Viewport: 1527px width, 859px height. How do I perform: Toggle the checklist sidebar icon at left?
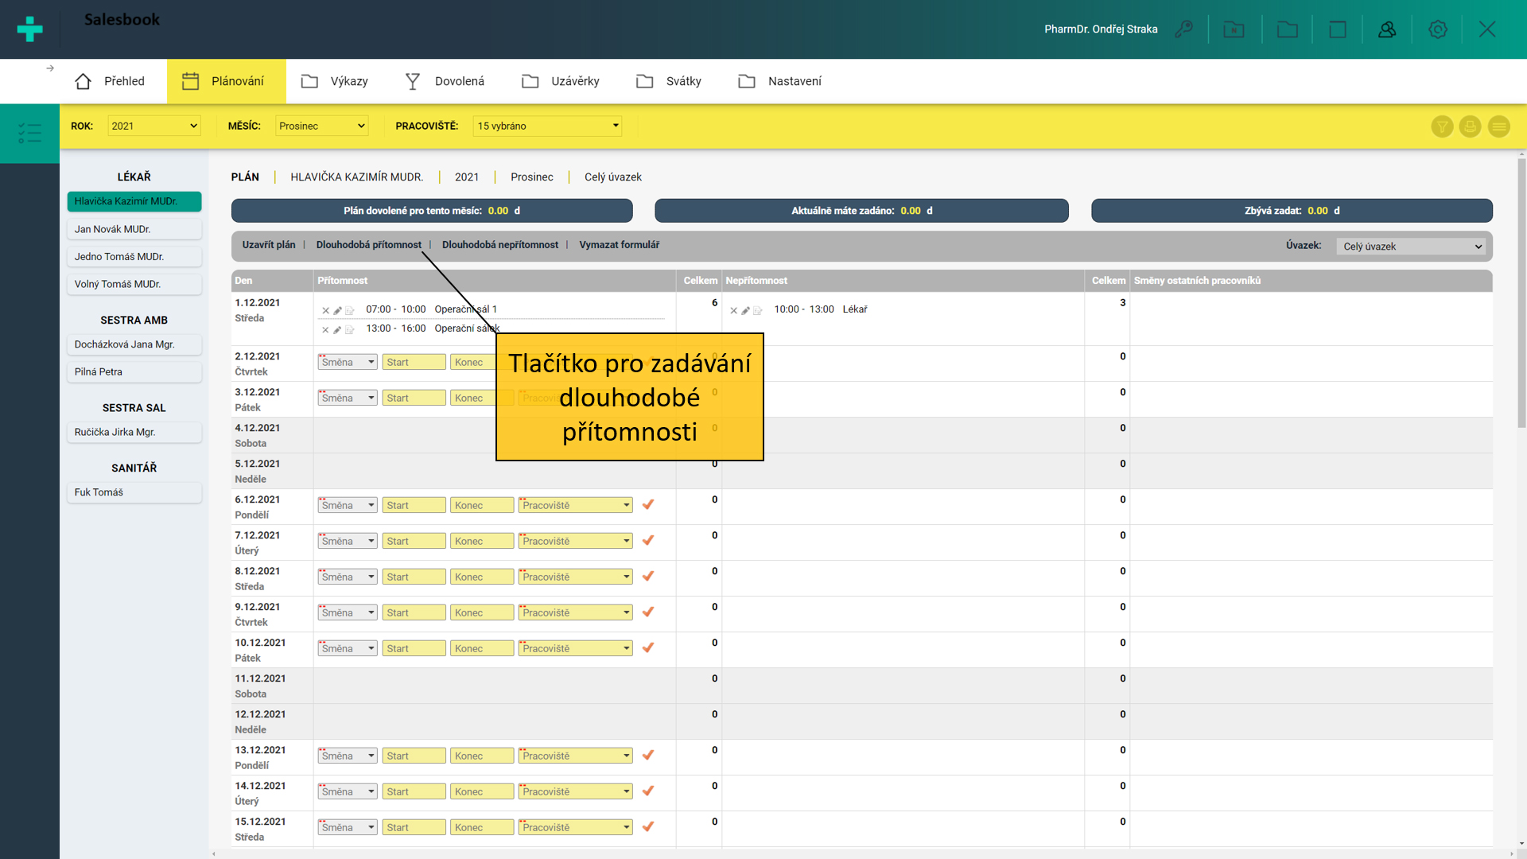coord(29,133)
